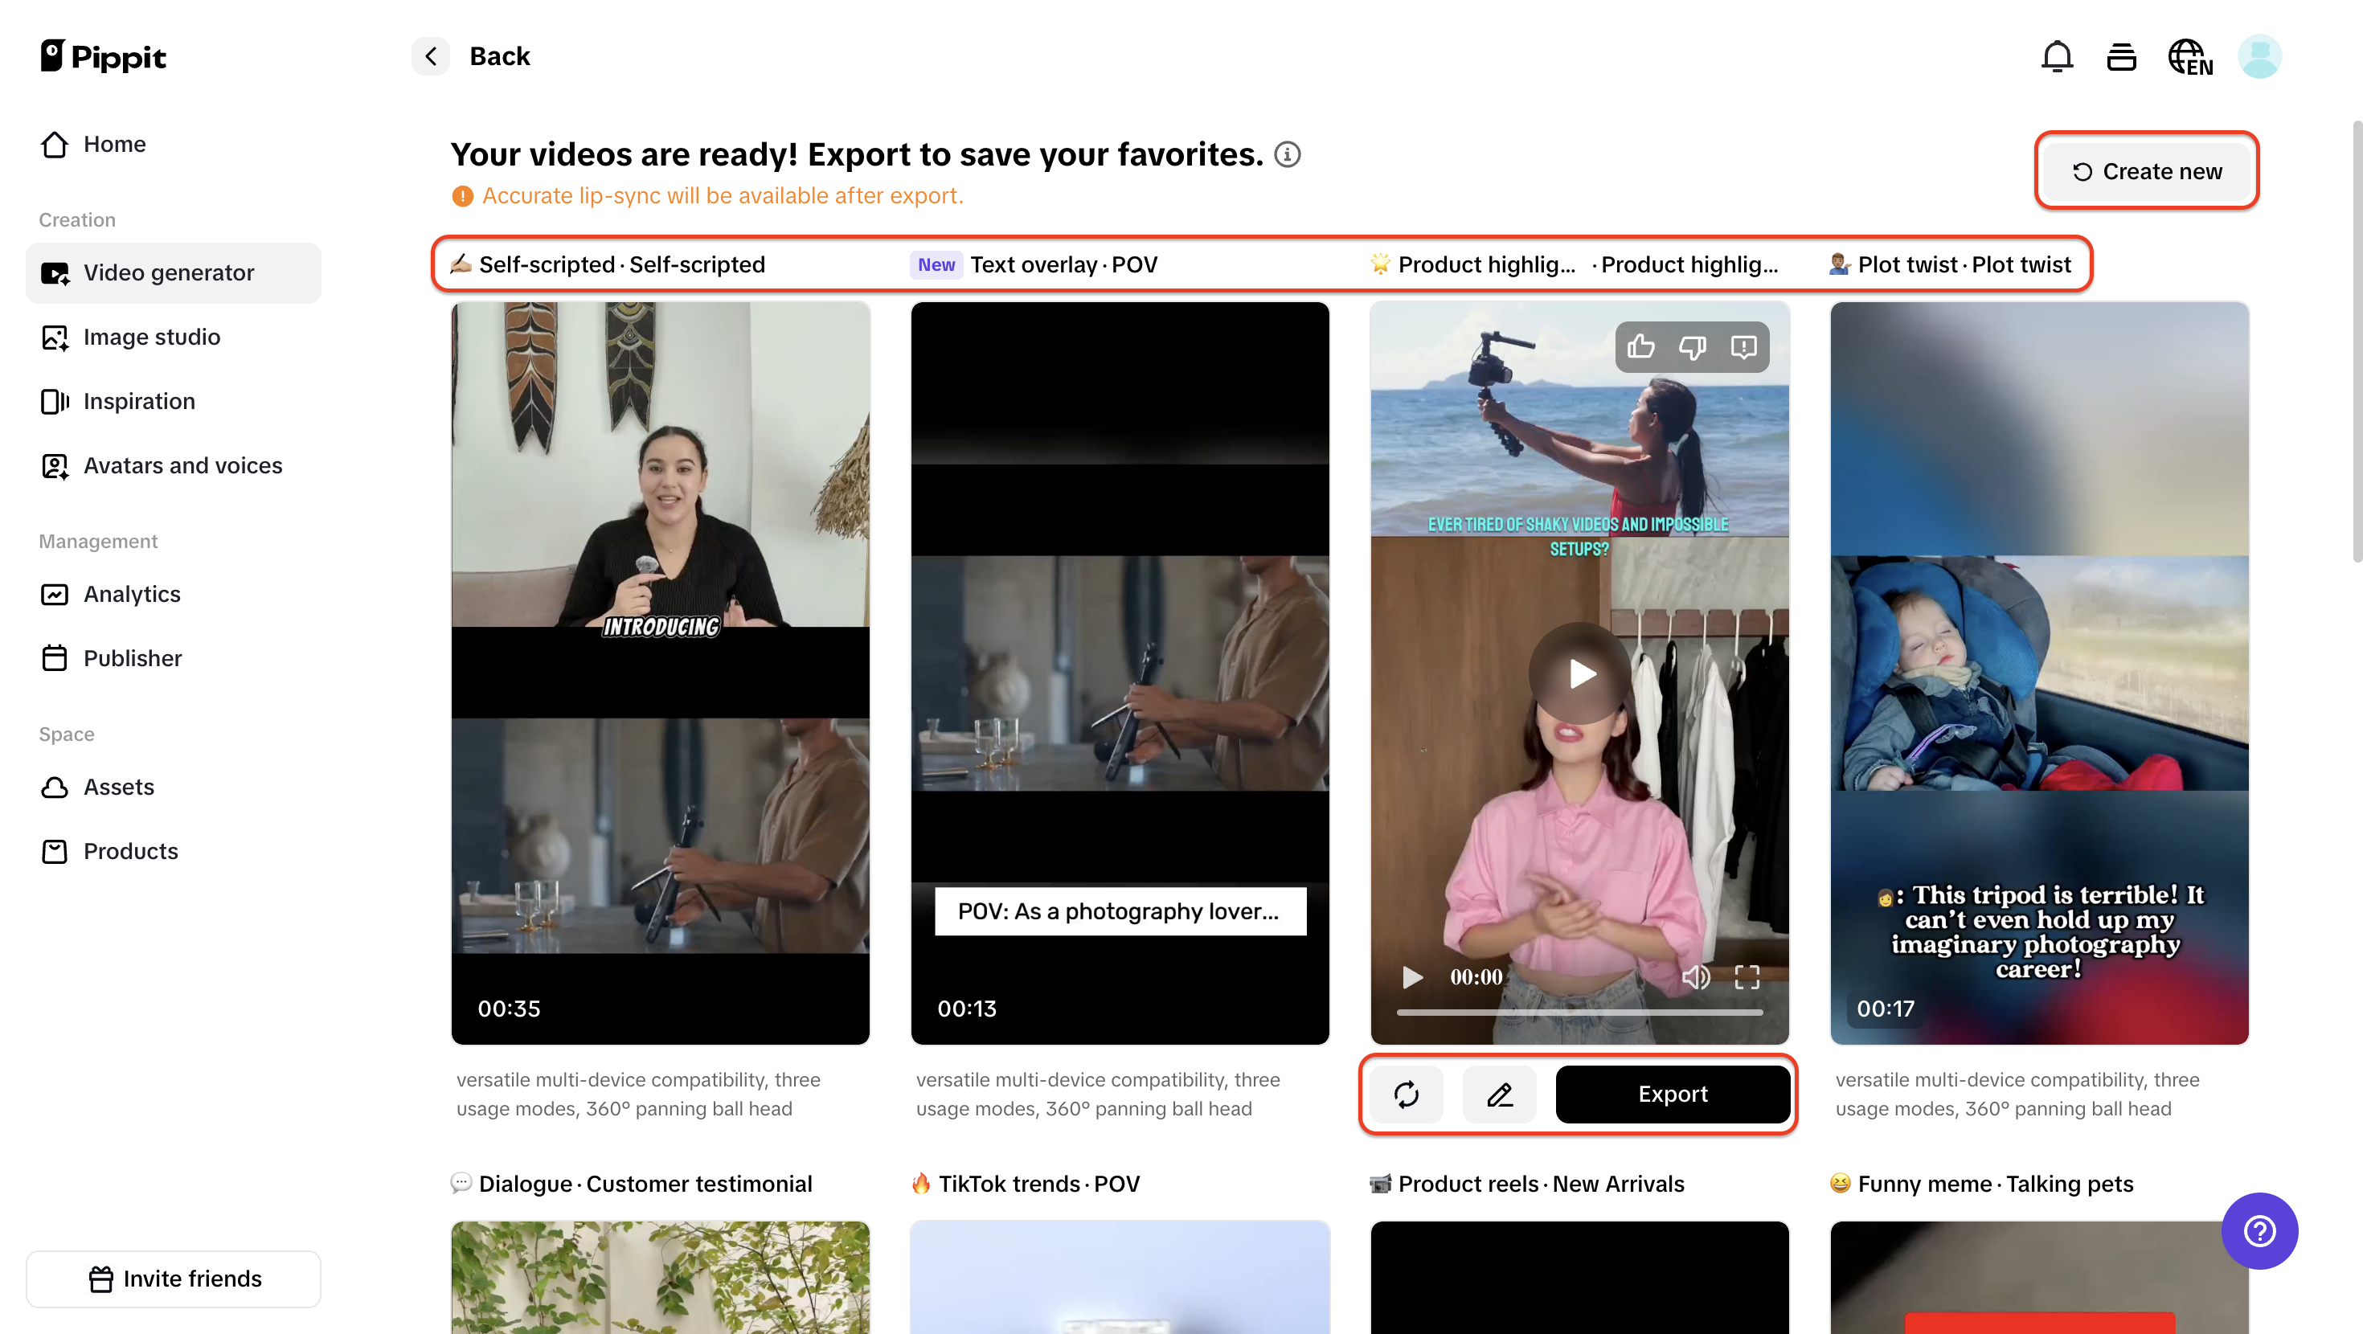Screen dimensions: 2363x1334
Task: Select Inspiration in the sidebar
Action: (x=139, y=401)
